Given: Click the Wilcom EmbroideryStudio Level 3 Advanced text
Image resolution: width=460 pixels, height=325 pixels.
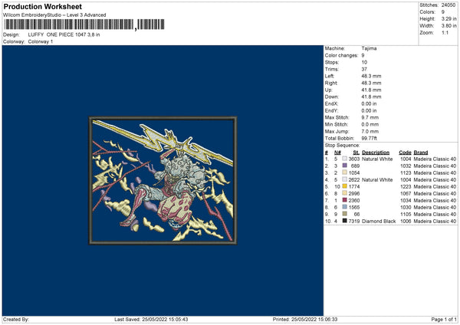Looking at the screenshot, I should pos(54,15).
